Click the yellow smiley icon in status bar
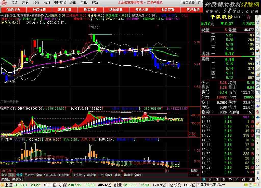This screenshot has height=188, width=261. [246, 185]
